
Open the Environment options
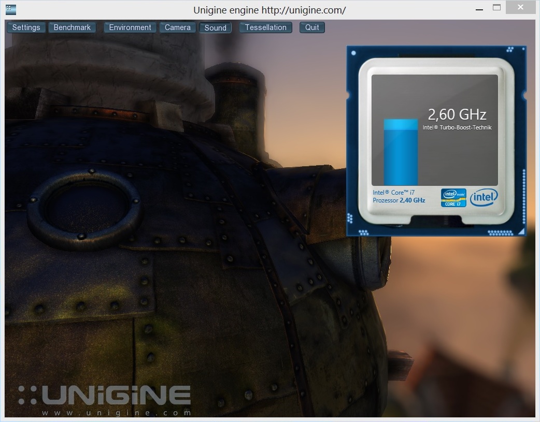130,27
